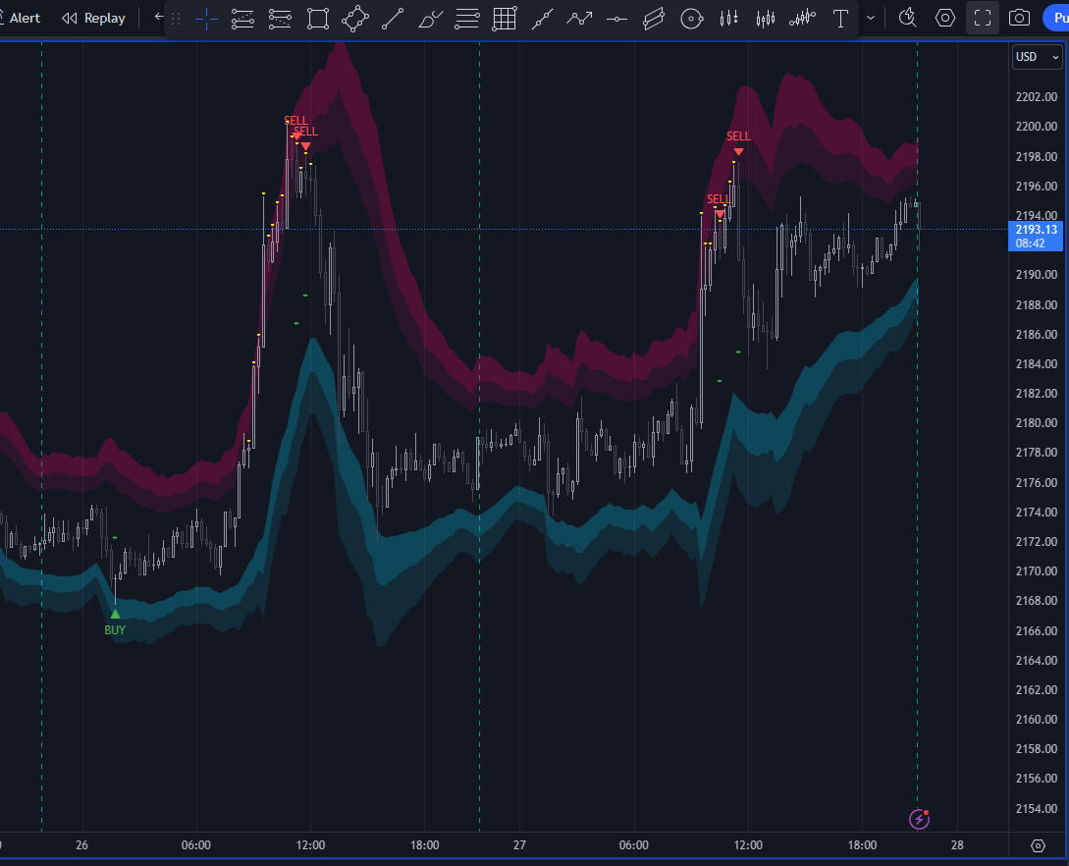This screenshot has height=866, width=1069.
Task: Open Quick Search magnifier icon
Action: (908, 18)
